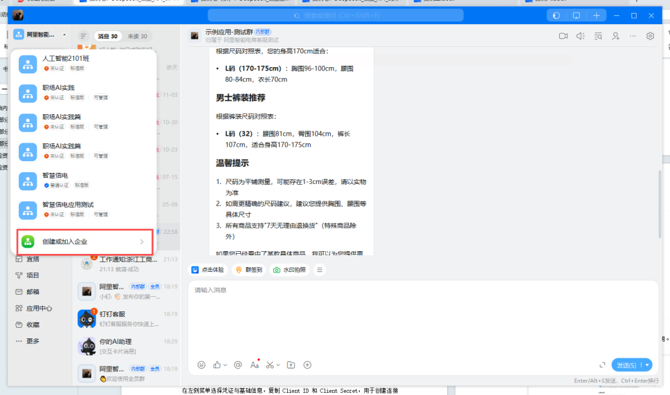
Task: Select organization 智慧信电
Action: pos(84,181)
